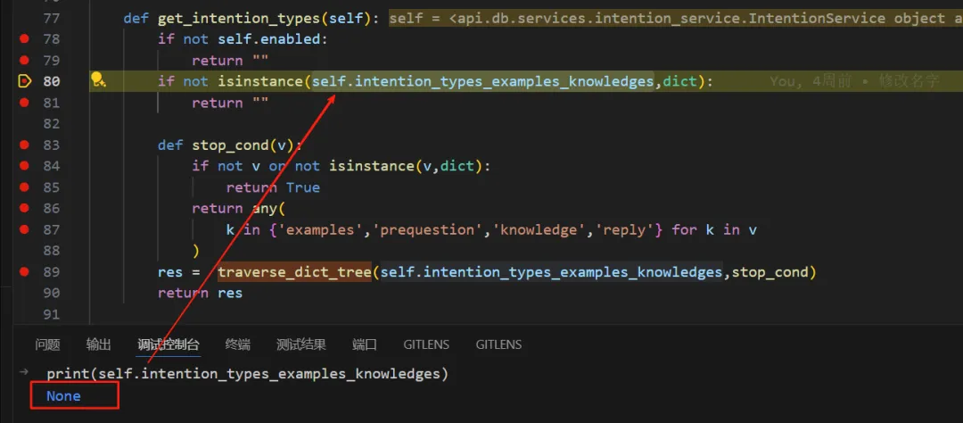Viewport: 963px width, 423px height.
Task: Switch to the 问题 panel tab
Action: [47, 344]
